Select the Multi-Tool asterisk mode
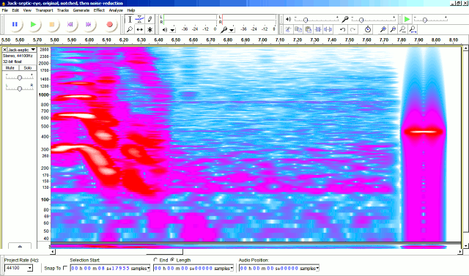The height and width of the screenshot is (276, 469). click(149, 29)
